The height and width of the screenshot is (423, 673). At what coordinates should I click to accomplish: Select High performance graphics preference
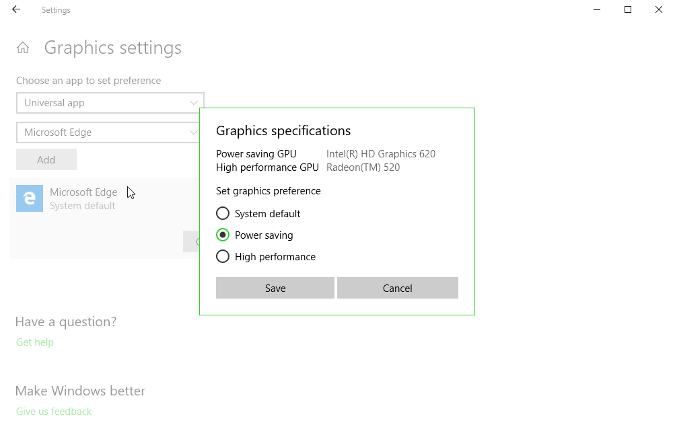pos(223,257)
